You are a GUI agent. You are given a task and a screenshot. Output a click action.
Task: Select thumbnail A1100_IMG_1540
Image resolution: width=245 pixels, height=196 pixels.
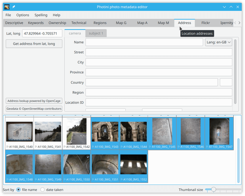(x=19, y=133)
